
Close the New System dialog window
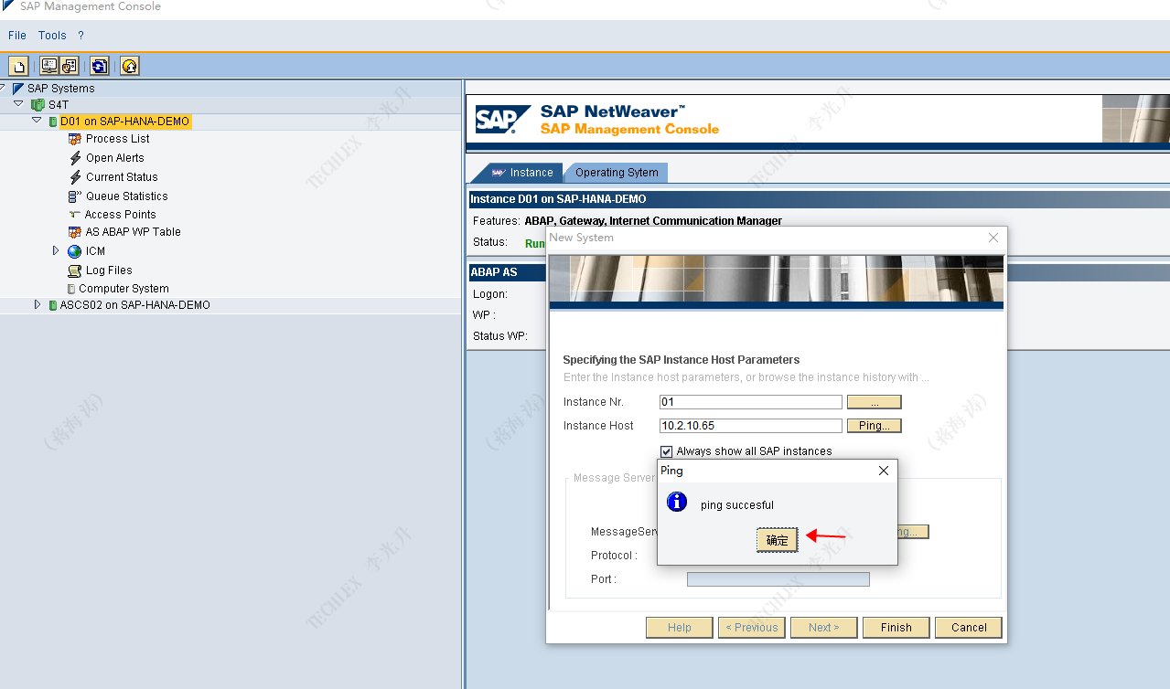click(993, 238)
